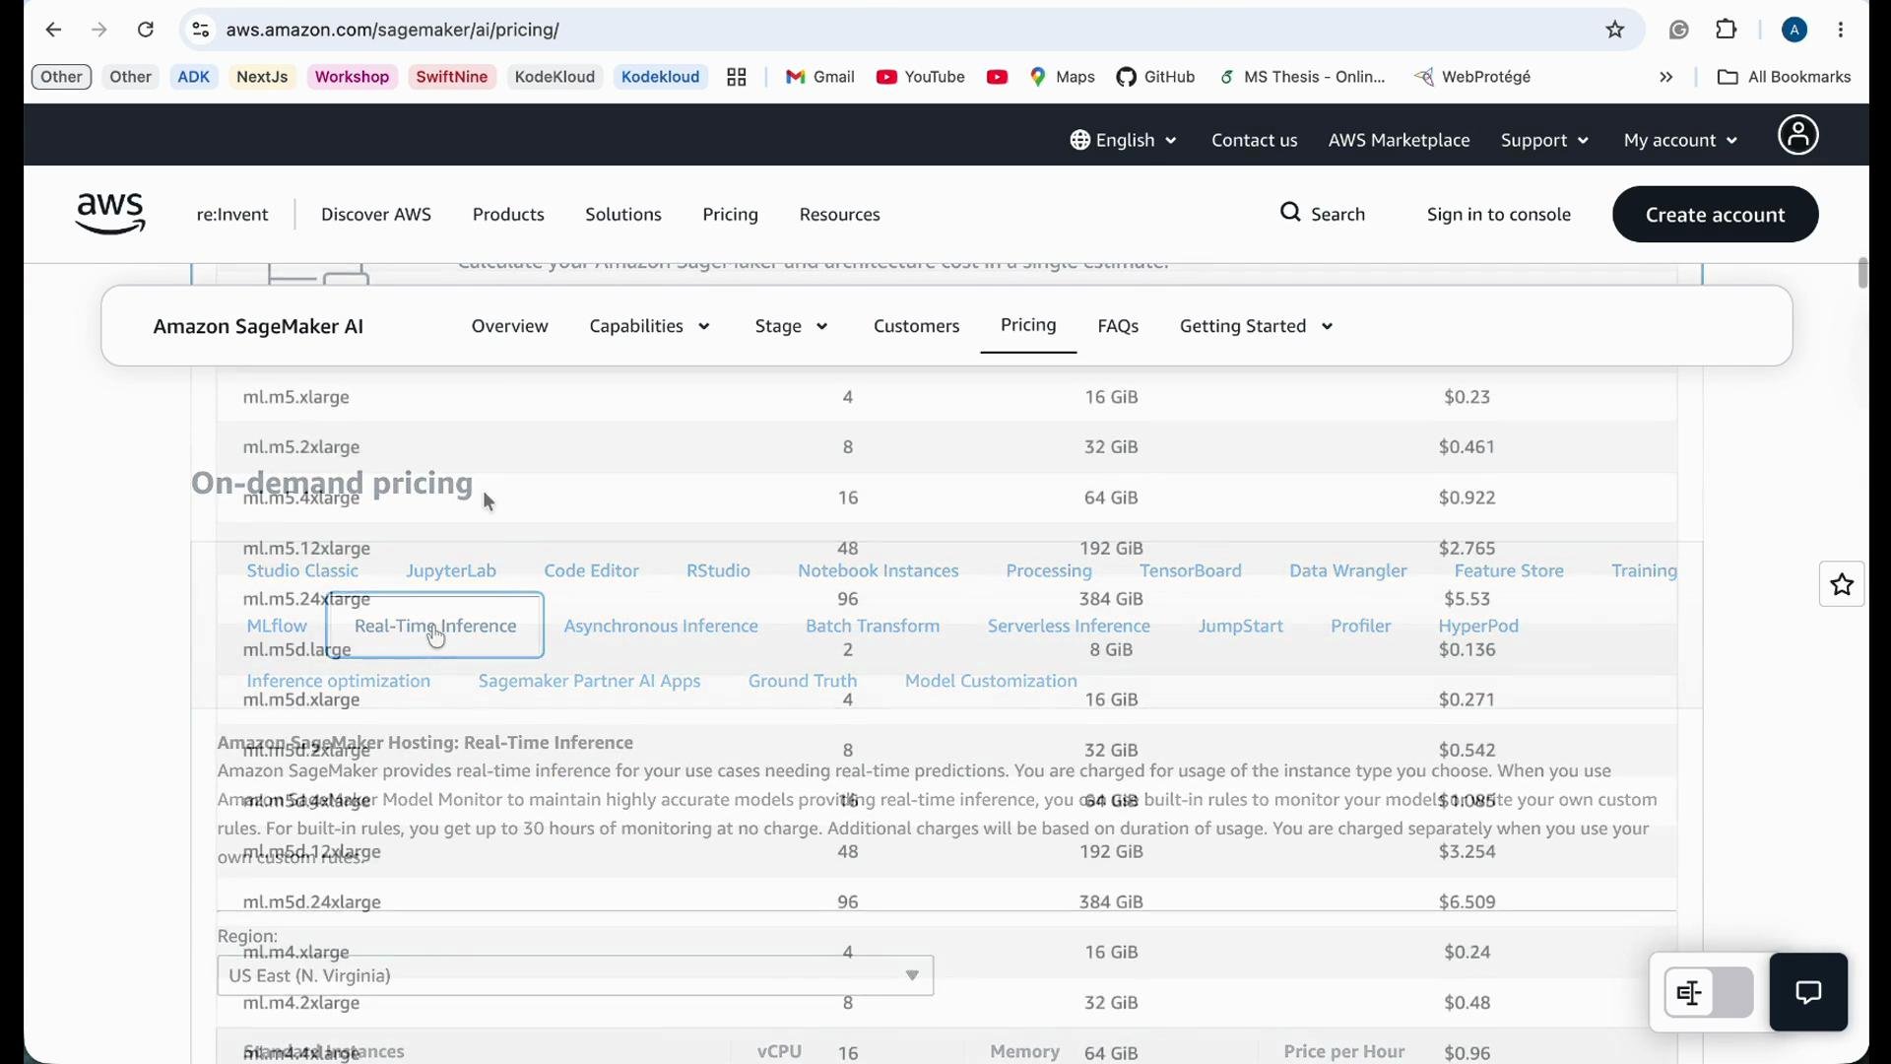Image resolution: width=1891 pixels, height=1064 pixels.
Task: Select the JumpStart pricing tab
Action: tap(1241, 627)
